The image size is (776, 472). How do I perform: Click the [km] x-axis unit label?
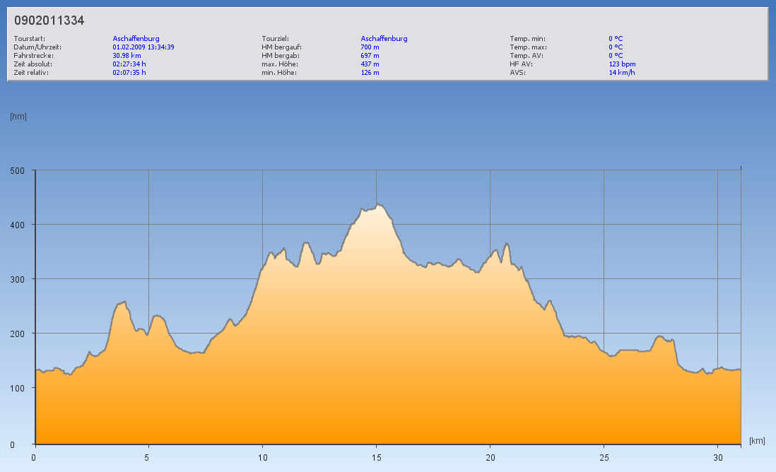click(x=757, y=441)
